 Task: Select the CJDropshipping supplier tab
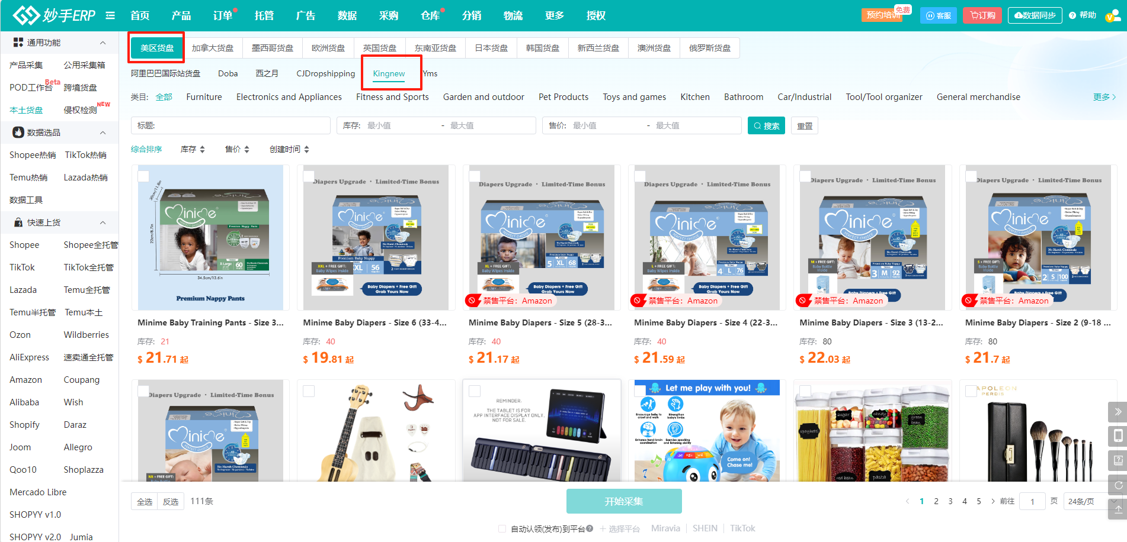(326, 73)
